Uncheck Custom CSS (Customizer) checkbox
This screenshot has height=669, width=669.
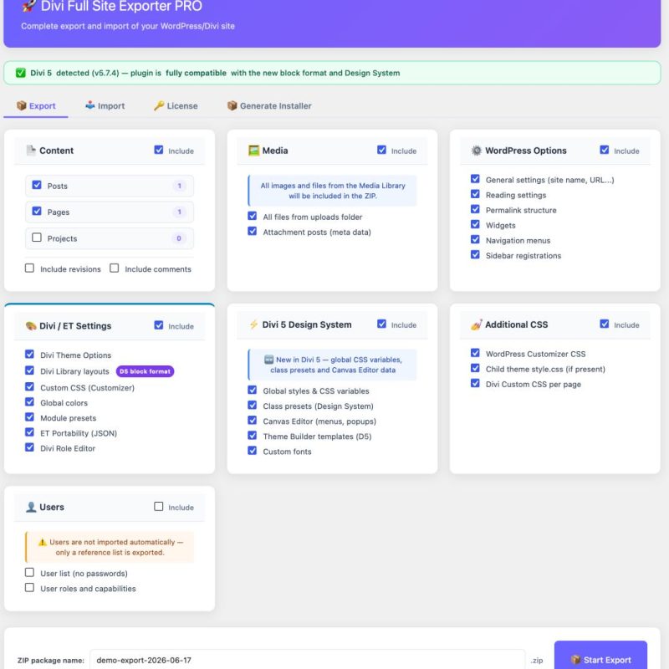click(x=29, y=386)
